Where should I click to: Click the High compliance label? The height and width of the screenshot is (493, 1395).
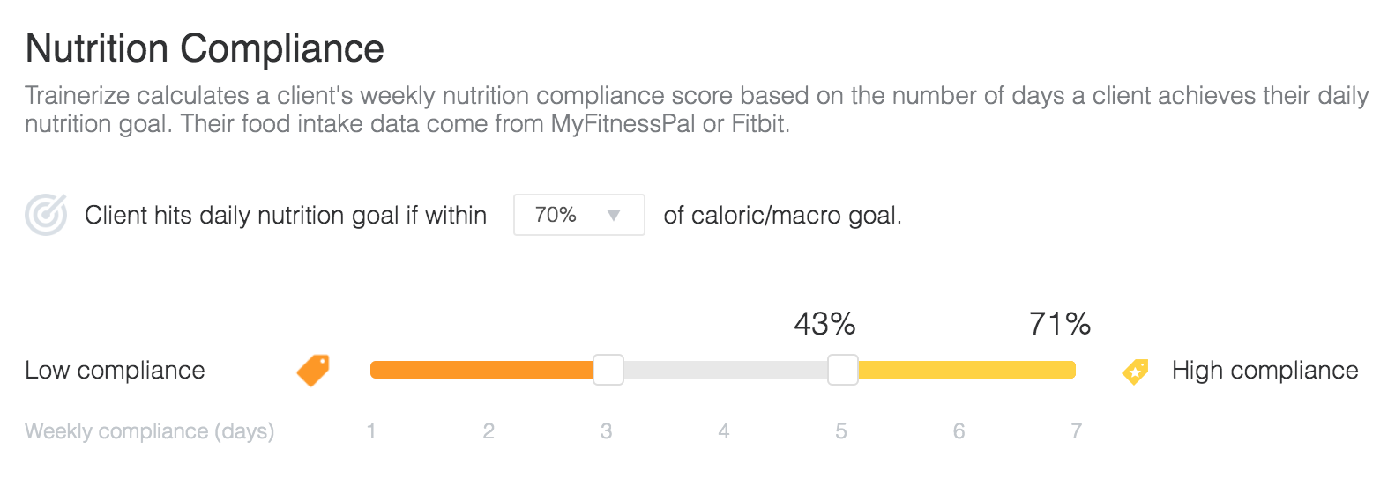tap(1264, 371)
